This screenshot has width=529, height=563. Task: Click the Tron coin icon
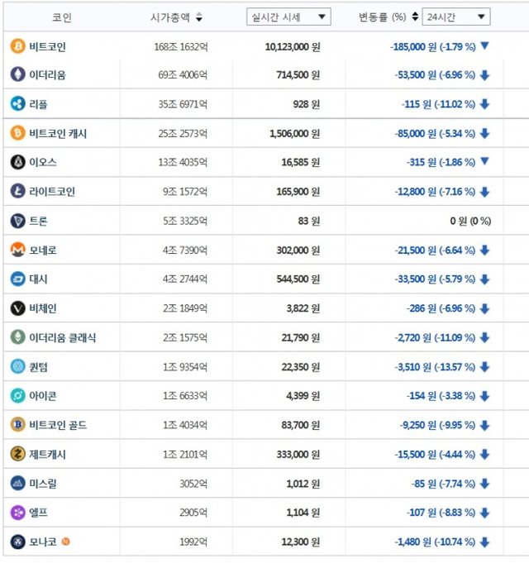pos(17,221)
